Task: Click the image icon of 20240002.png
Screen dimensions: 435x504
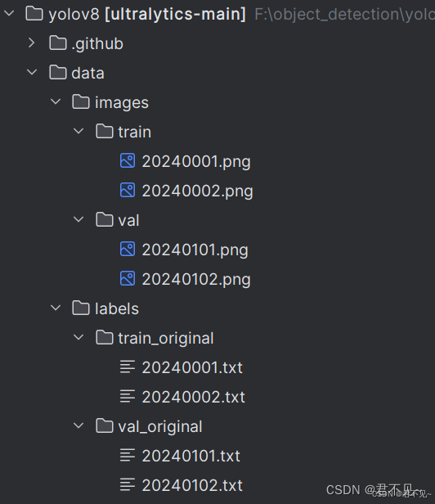Action: (x=128, y=190)
